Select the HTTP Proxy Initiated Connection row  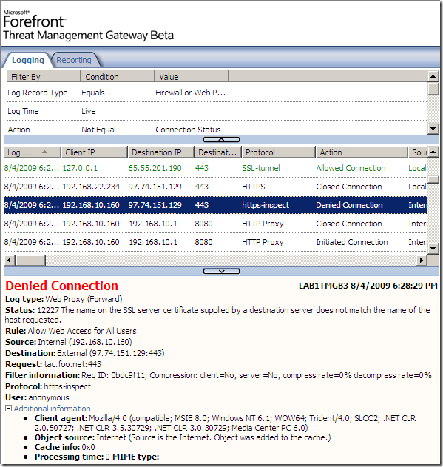click(x=215, y=242)
